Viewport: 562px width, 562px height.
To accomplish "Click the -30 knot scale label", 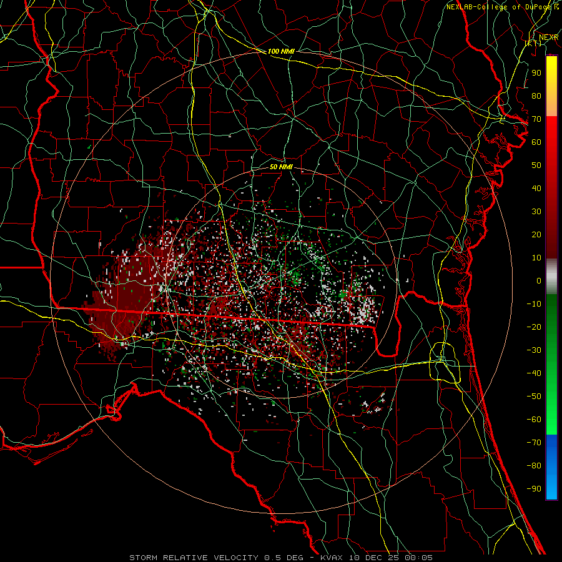I will click(x=534, y=350).
